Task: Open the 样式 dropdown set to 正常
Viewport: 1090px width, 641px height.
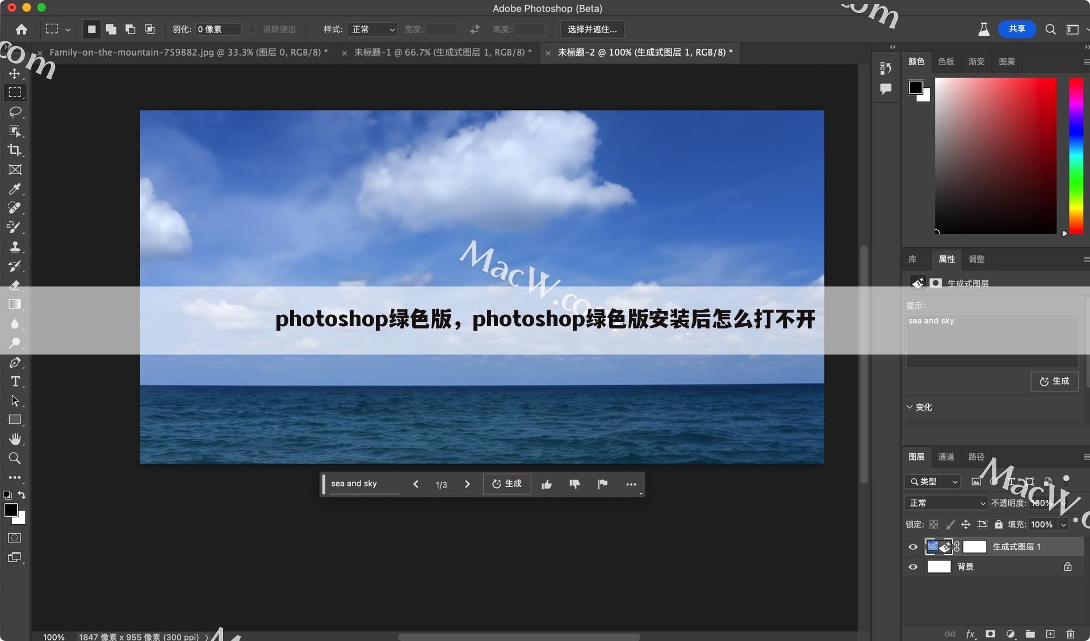Action: tap(372, 29)
